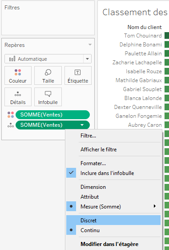Toggle Inclure dans l'infobulle option
Viewport: 169px width, 250px height.
(x=113, y=173)
